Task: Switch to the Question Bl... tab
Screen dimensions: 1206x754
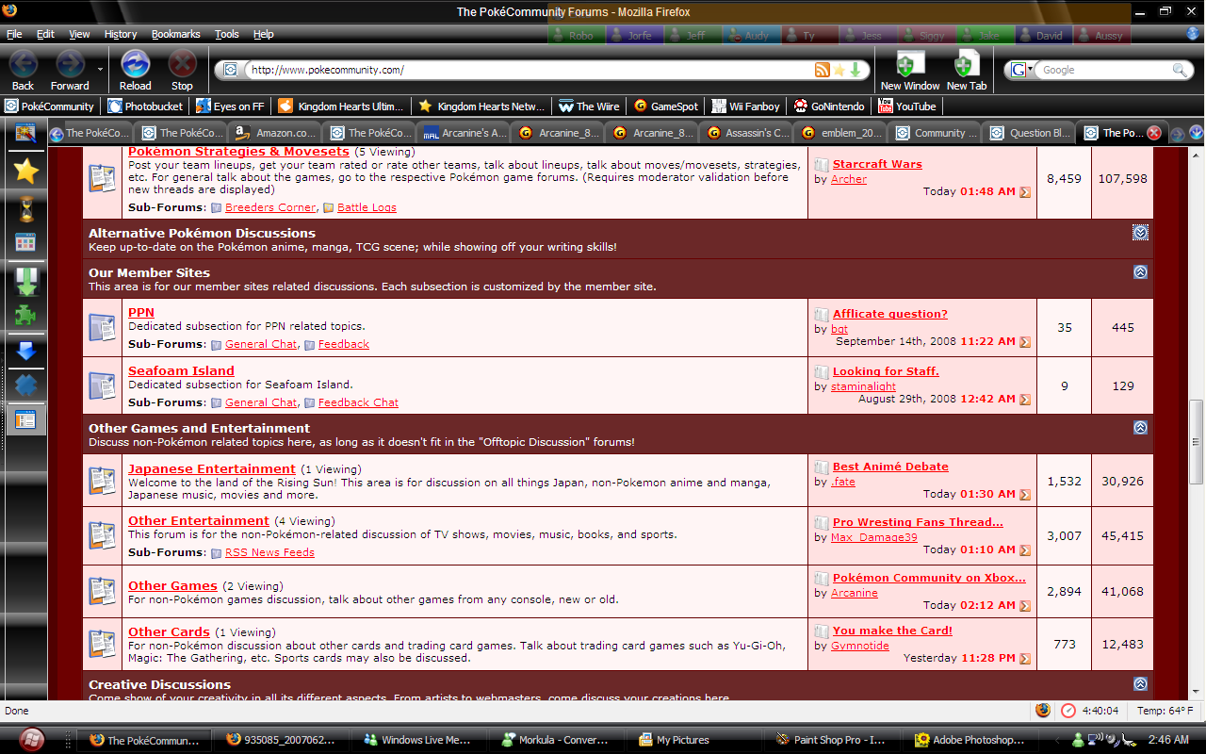Action: [1030, 133]
